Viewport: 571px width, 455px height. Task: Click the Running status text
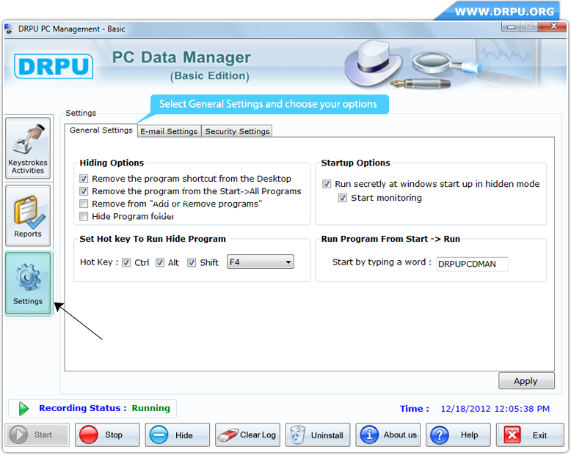click(150, 408)
